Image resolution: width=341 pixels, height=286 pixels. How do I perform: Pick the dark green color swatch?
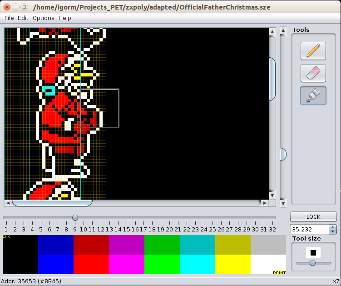point(162,245)
